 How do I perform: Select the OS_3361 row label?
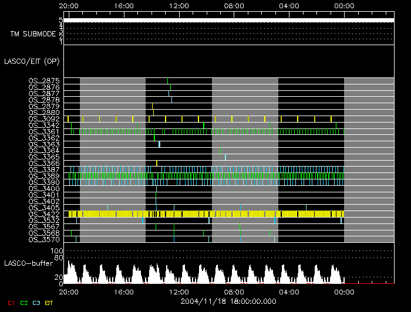[43, 131]
